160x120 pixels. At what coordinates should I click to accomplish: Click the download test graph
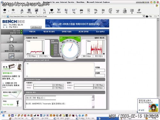[34, 47]
